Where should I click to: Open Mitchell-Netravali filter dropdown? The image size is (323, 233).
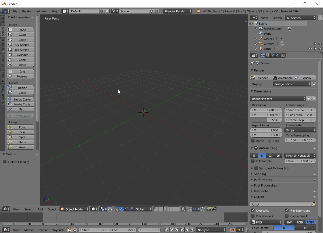(x=300, y=155)
